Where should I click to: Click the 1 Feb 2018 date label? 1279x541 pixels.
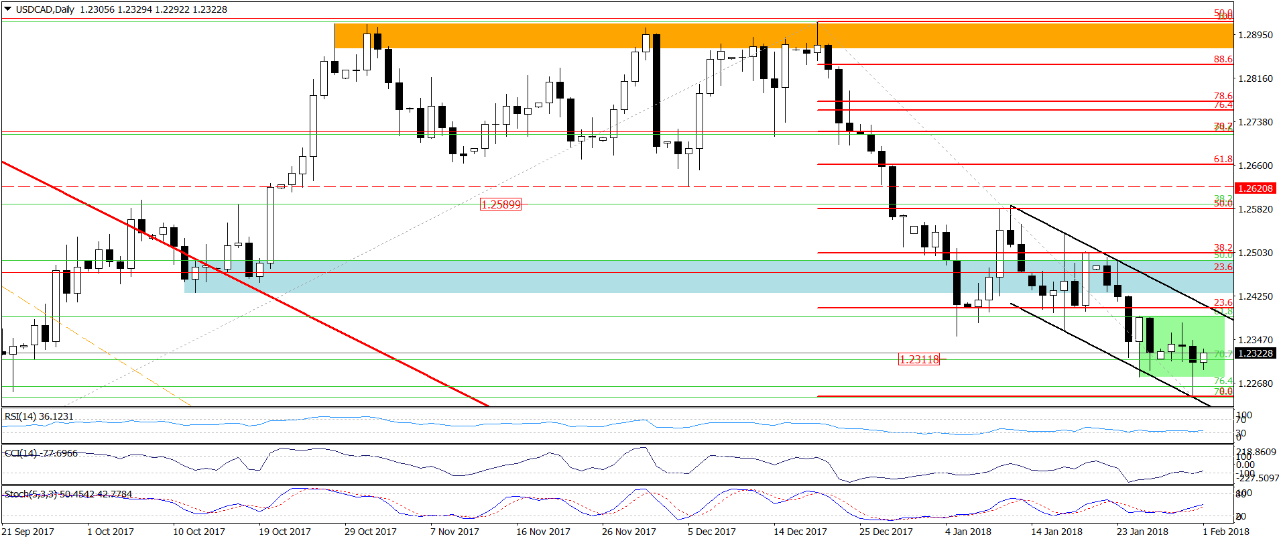(1226, 532)
